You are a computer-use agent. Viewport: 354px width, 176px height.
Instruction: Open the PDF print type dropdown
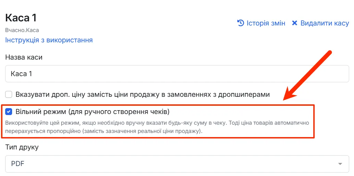[x=177, y=164]
